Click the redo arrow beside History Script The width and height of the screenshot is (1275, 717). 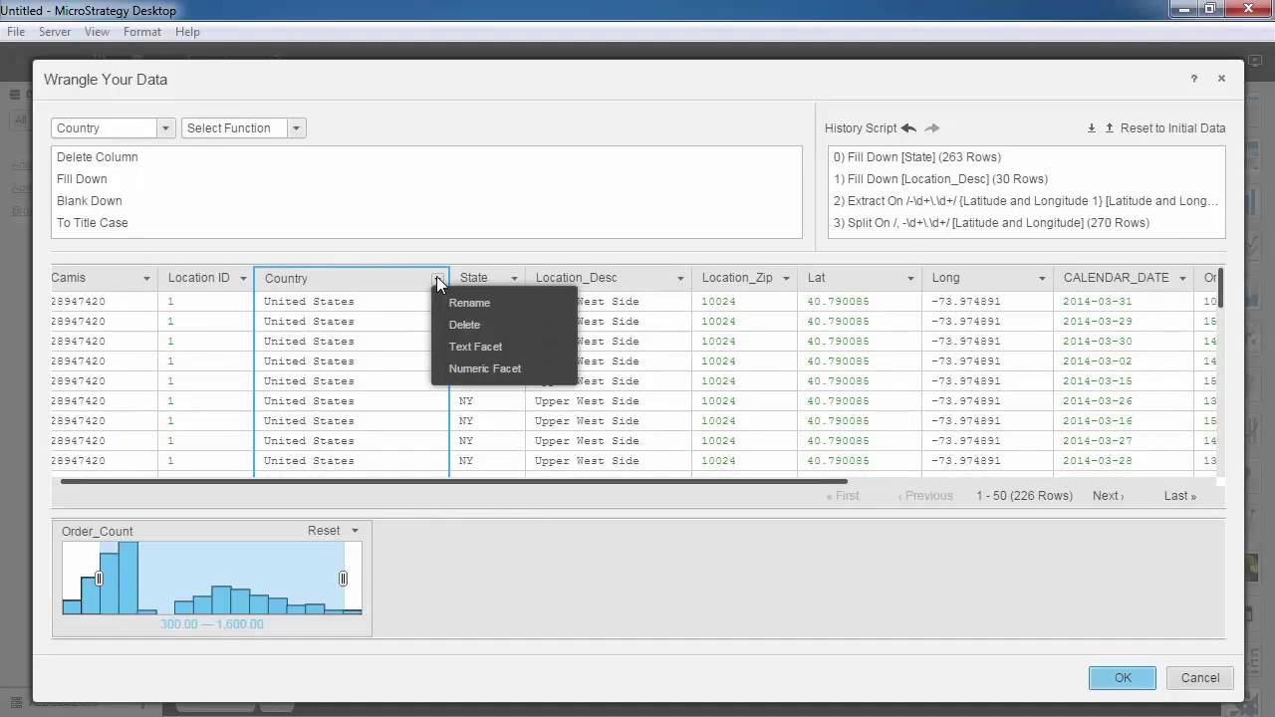[932, 128]
